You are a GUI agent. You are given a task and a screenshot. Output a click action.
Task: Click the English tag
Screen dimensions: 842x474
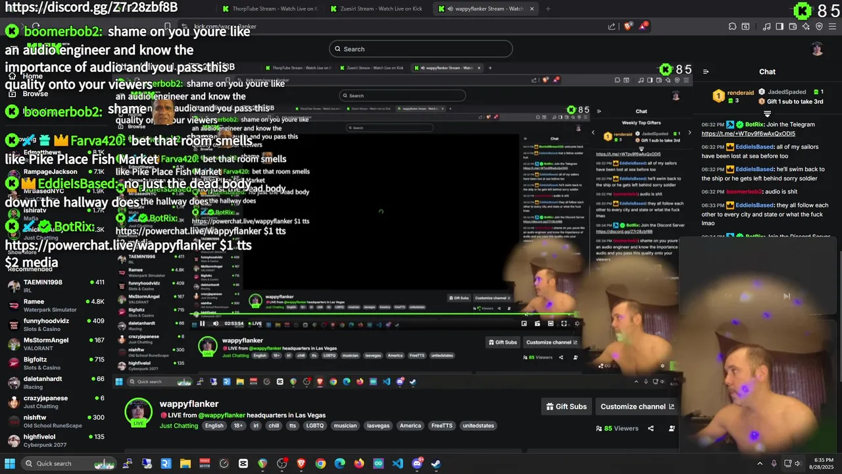click(x=214, y=426)
